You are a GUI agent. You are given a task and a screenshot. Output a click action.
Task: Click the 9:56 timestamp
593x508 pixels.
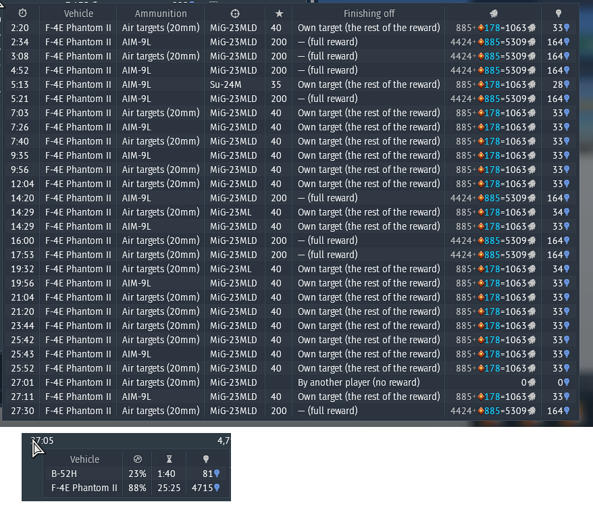(20, 170)
